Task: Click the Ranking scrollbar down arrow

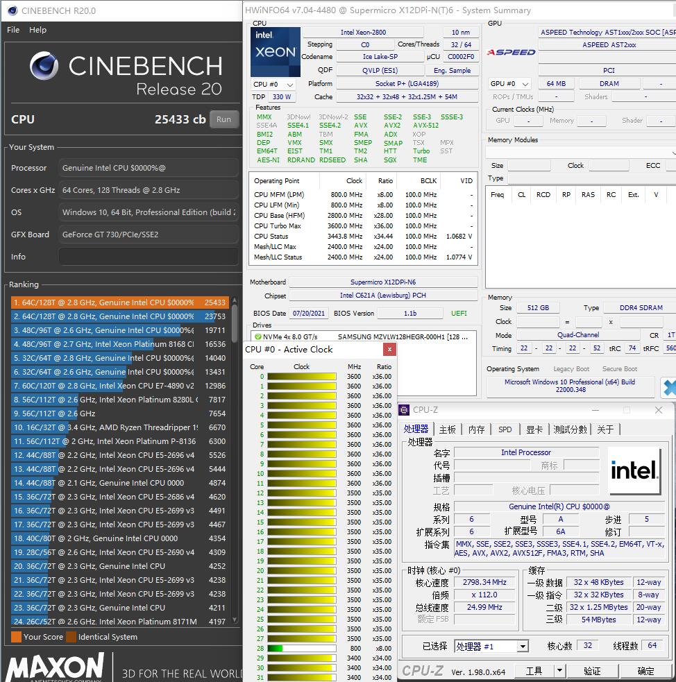Action: tap(235, 620)
